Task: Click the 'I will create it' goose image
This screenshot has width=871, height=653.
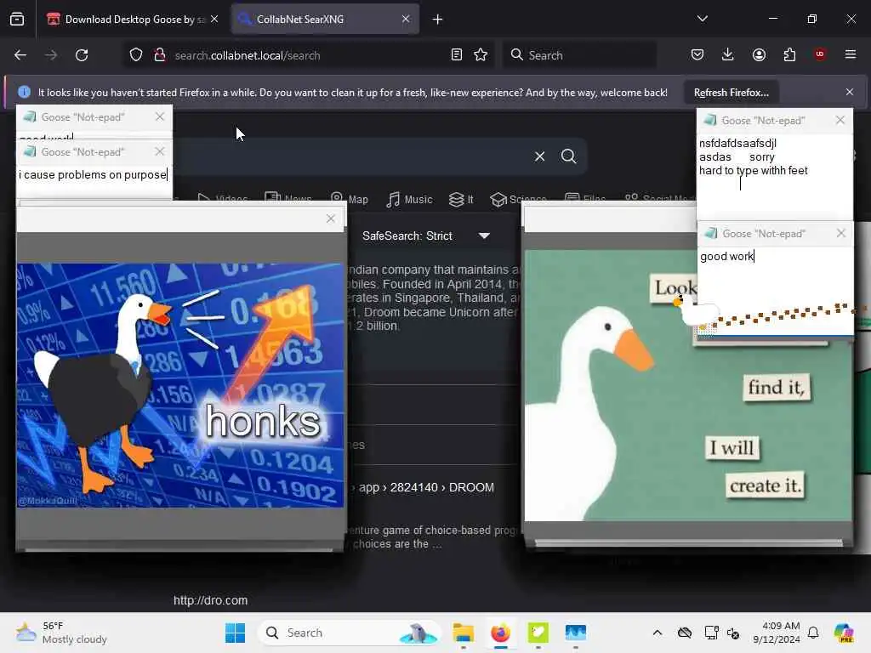Action: [687, 385]
